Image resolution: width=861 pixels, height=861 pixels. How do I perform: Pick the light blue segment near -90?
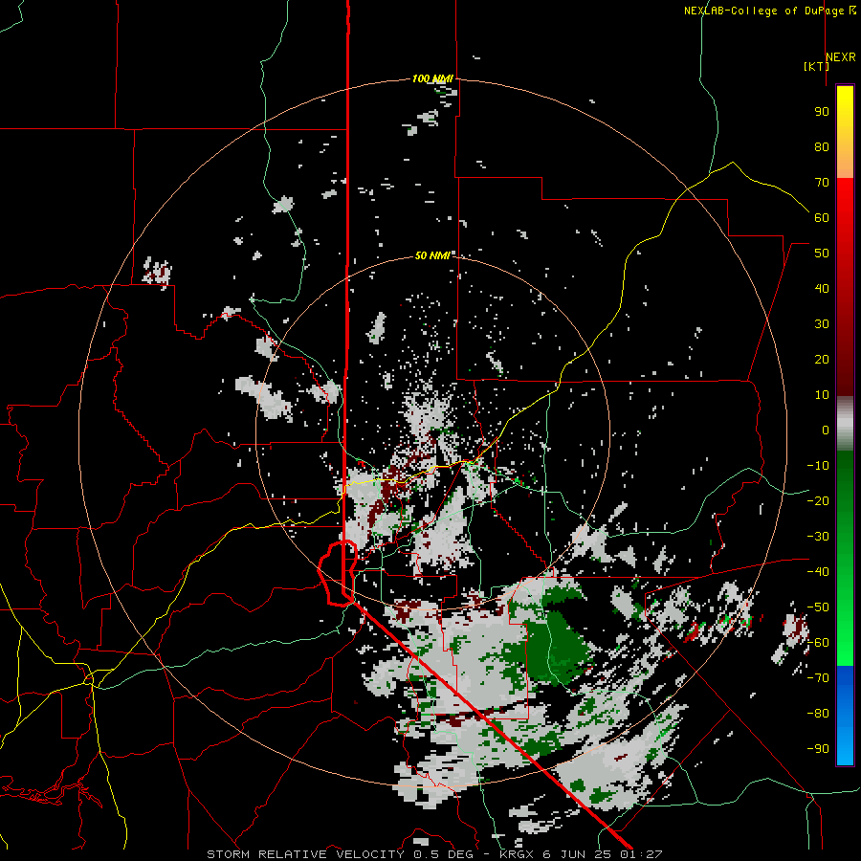(845, 747)
